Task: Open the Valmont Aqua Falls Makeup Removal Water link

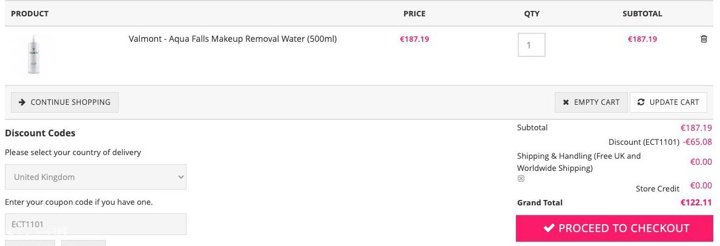Action: tap(233, 39)
